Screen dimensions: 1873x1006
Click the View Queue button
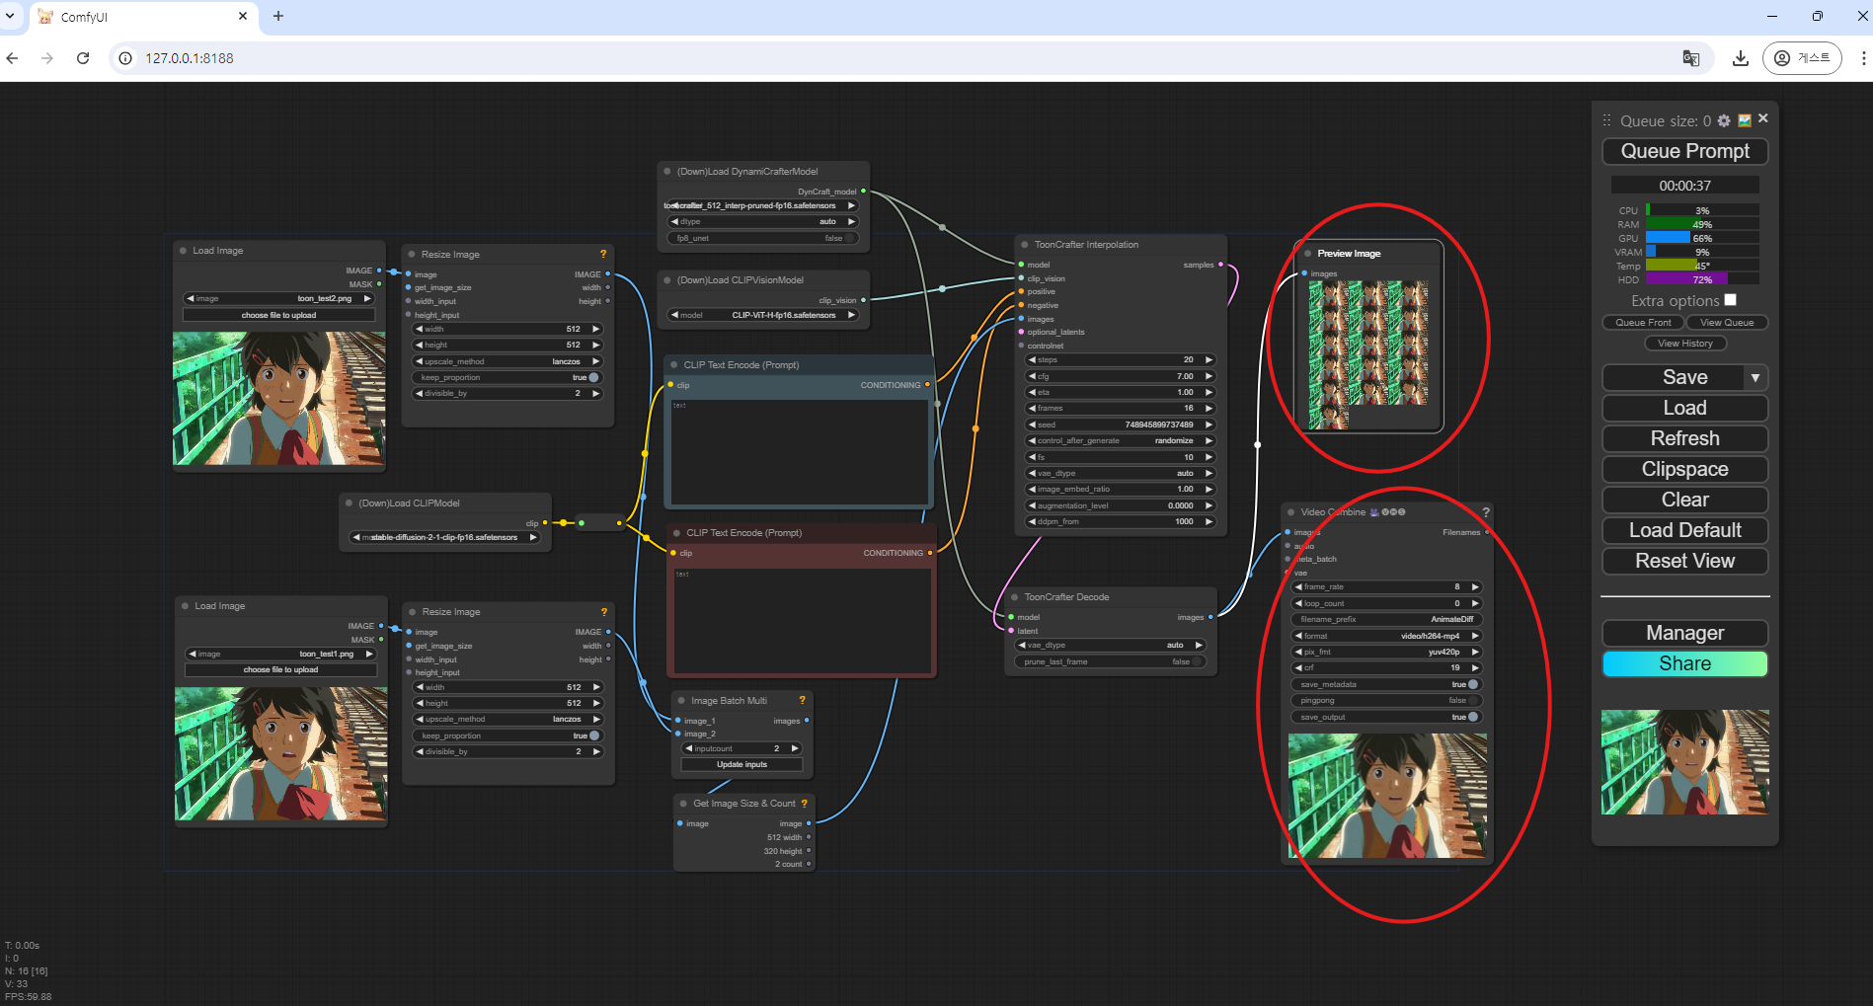click(1727, 323)
